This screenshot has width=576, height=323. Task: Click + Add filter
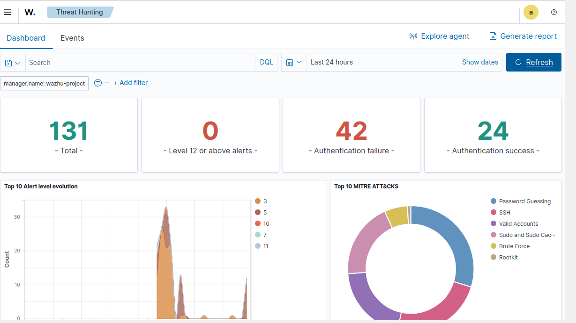pyautogui.click(x=131, y=83)
